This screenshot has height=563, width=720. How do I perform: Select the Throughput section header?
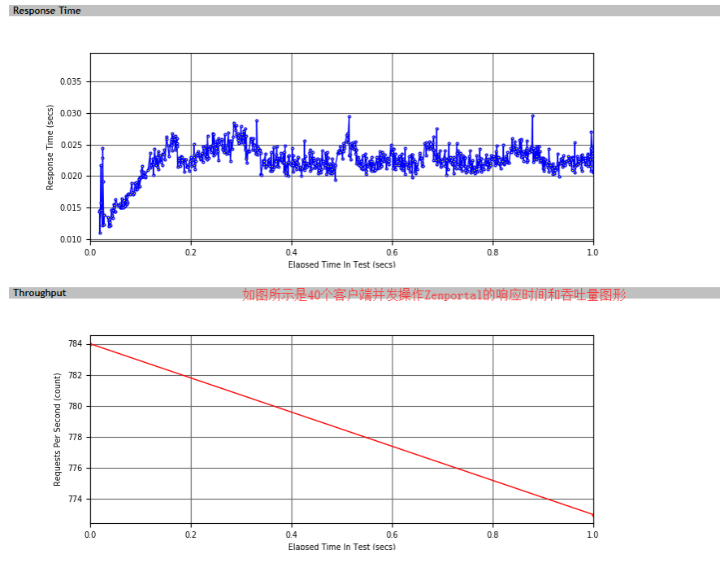[x=364, y=293]
